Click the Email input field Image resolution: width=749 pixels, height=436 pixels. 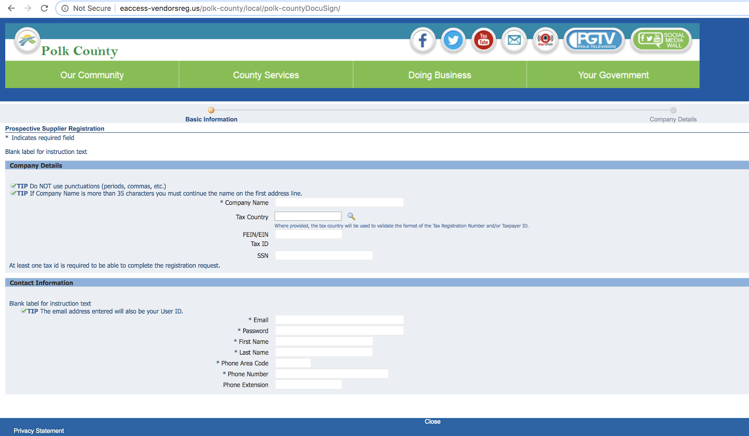click(x=339, y=320)
